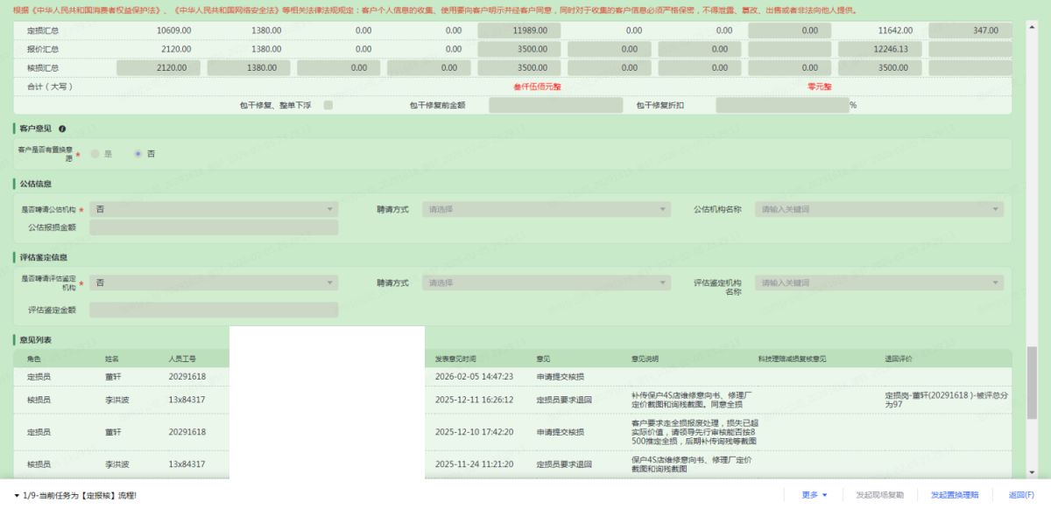Open the 是否聘请公估机构 dropdown
The image size is (1051, 509).
point(213,210)
